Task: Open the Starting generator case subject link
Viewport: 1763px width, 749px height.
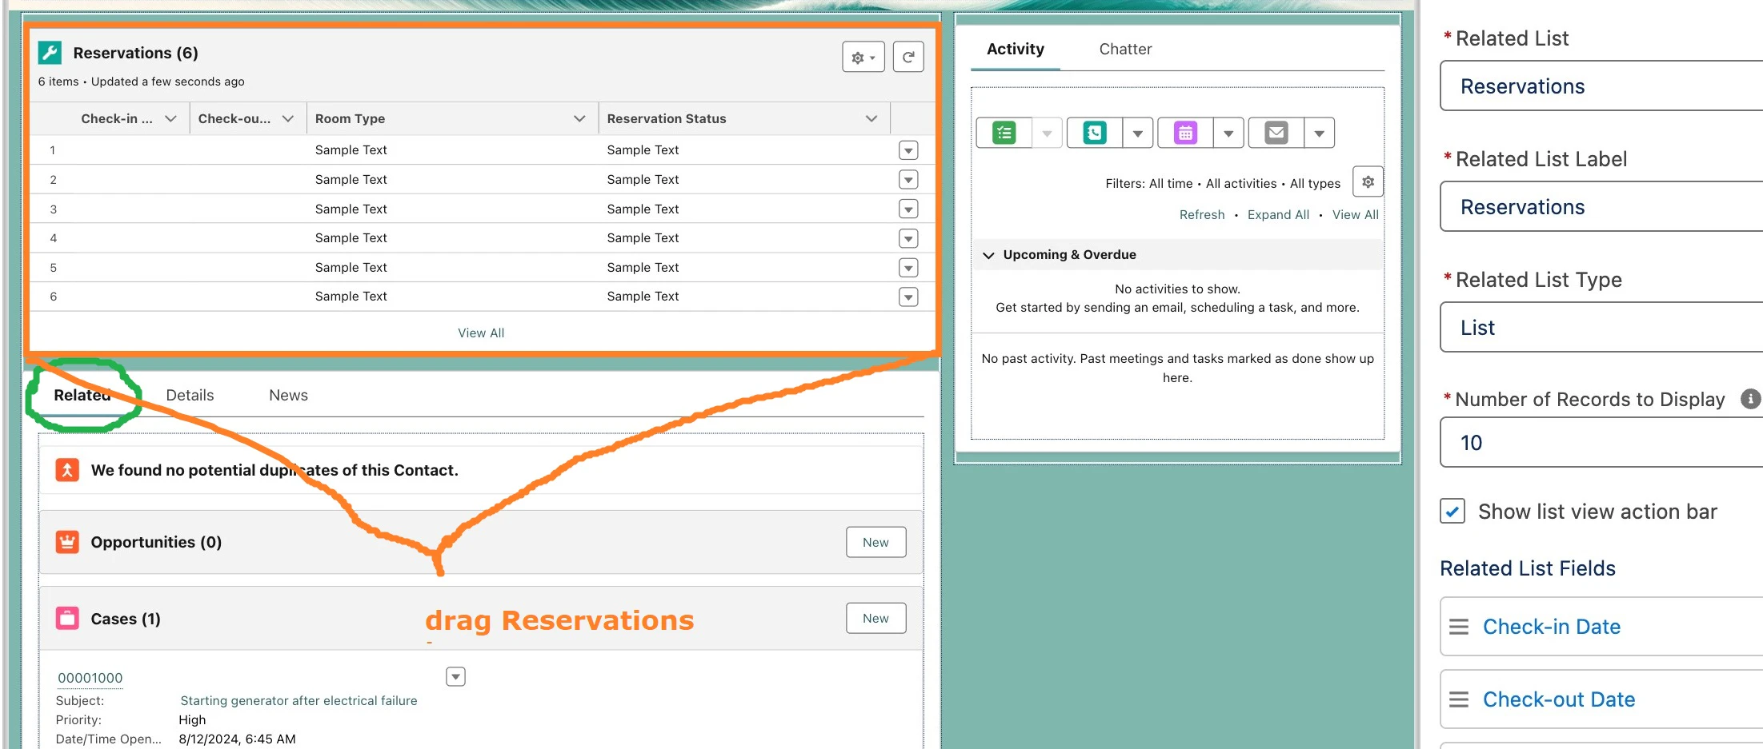Action: (299, 700)
